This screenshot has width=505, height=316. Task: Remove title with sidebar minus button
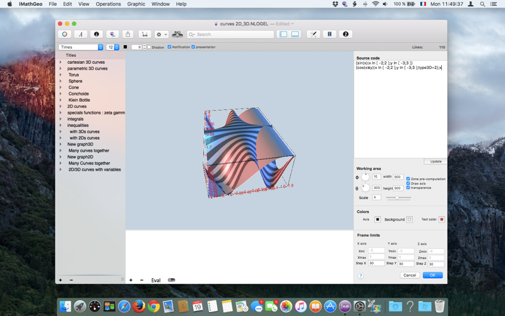click(x=71, y=280)
